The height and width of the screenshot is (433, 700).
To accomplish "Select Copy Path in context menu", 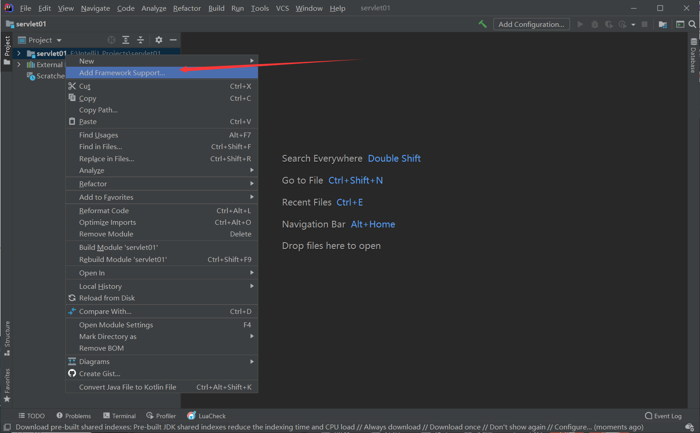I will click(162, 110).
